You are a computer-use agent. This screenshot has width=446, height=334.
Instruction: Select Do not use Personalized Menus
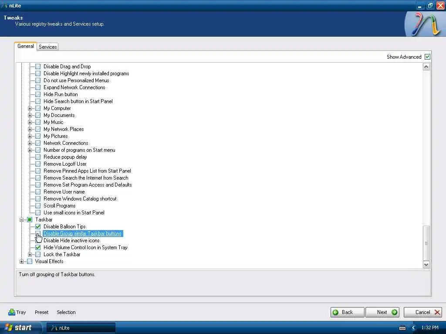(76, 80)
